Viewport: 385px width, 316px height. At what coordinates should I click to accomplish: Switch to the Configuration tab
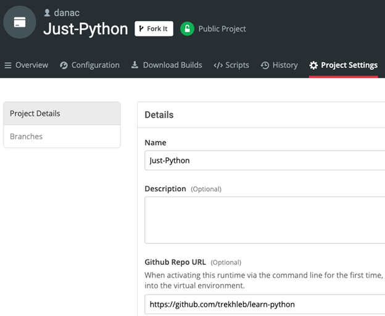pyautogui.click(x=89, y=65)
